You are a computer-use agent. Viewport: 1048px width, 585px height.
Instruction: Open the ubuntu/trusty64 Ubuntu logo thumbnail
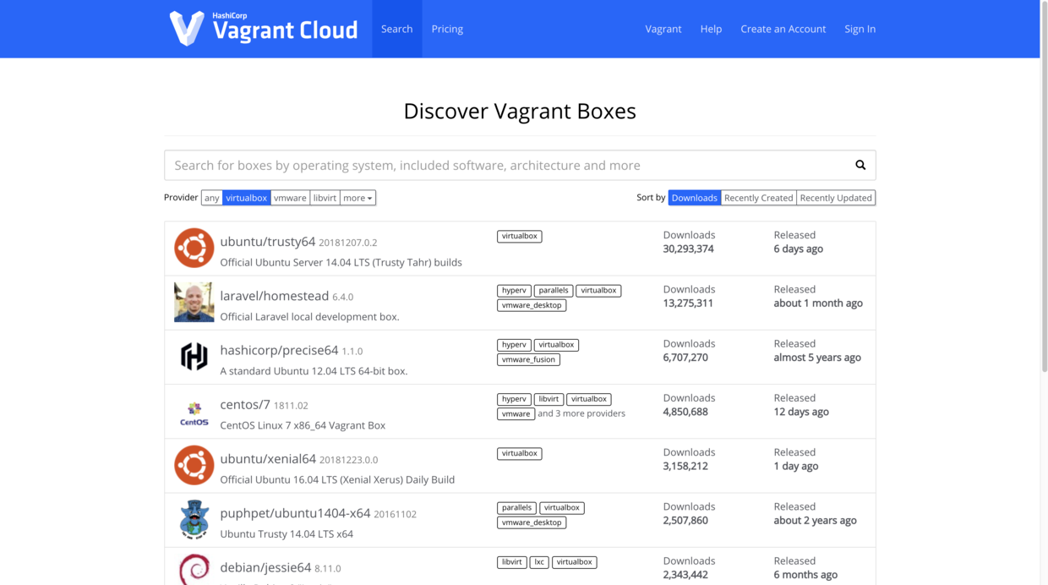click(194, 248)
